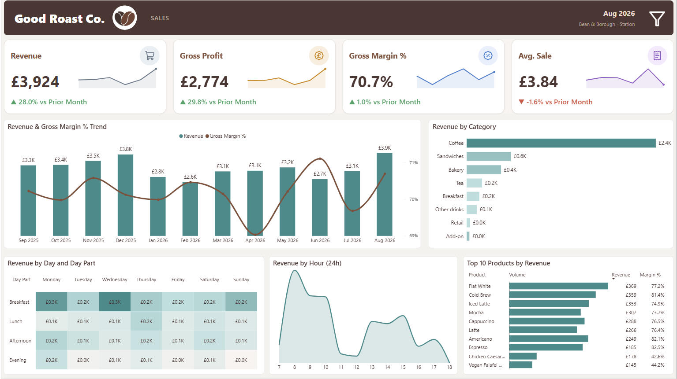
Task: Click the Americano product name
Action: 480,339
